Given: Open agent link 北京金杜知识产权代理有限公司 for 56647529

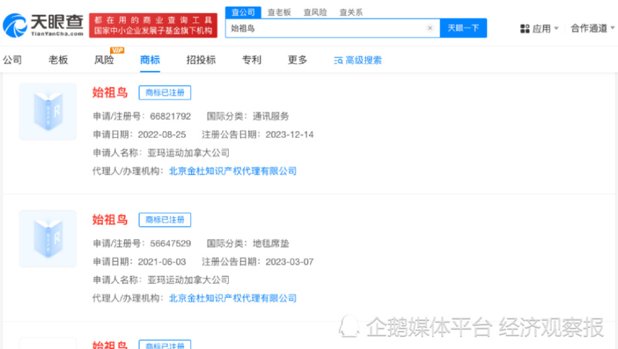Looking at the screenshot, I should pyautogui.click(x=232, y=298).
